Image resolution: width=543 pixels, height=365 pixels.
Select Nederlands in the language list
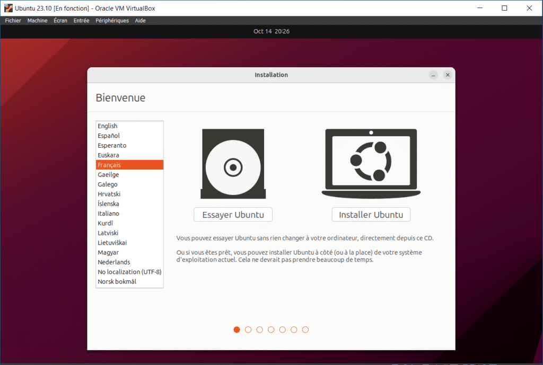(129, 262)
